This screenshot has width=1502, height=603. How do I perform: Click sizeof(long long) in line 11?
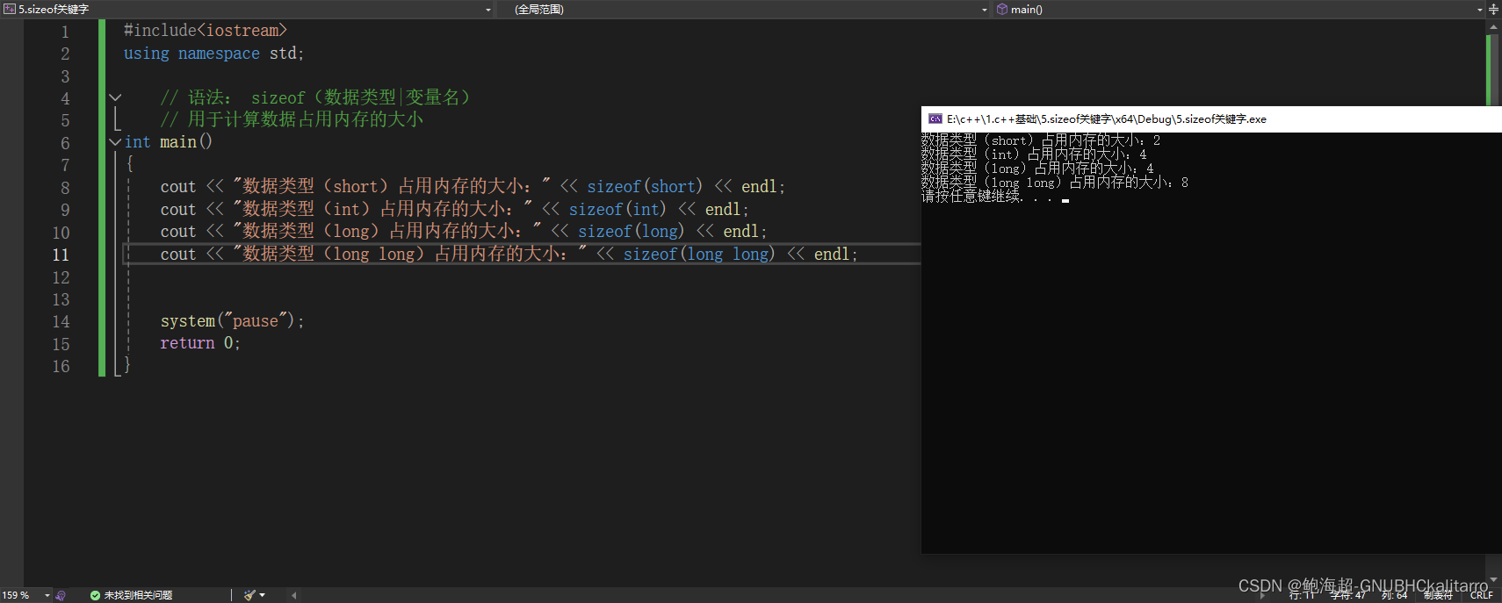[x=699, y=255]
